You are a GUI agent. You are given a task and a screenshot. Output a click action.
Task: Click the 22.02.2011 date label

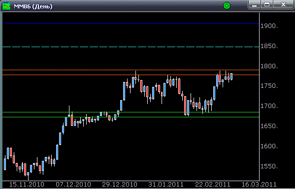pos(213,184)
